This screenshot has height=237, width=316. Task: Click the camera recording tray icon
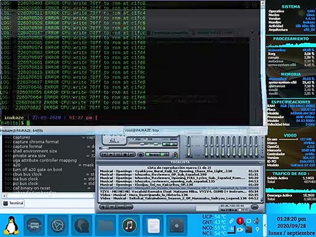[x=240, y=229]
